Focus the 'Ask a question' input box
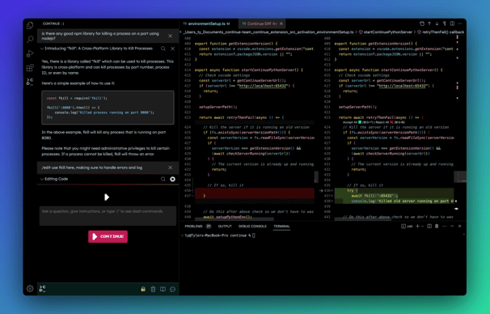The height and width of the screenshot is (314, 490). click(x=108, y=215)
